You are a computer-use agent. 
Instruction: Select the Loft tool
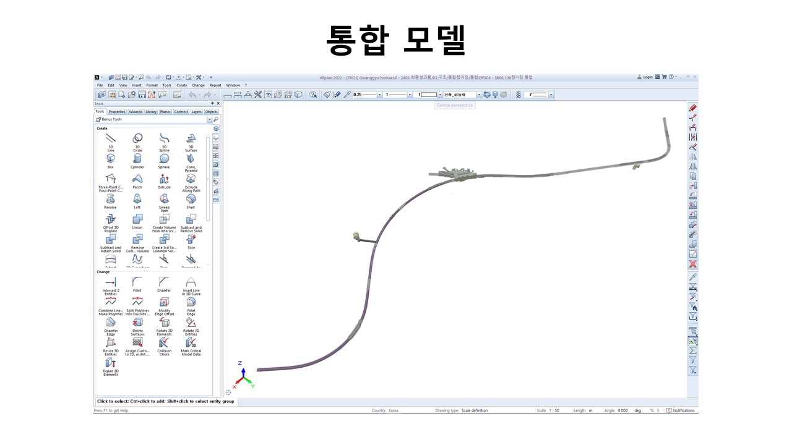coord(137,201)
